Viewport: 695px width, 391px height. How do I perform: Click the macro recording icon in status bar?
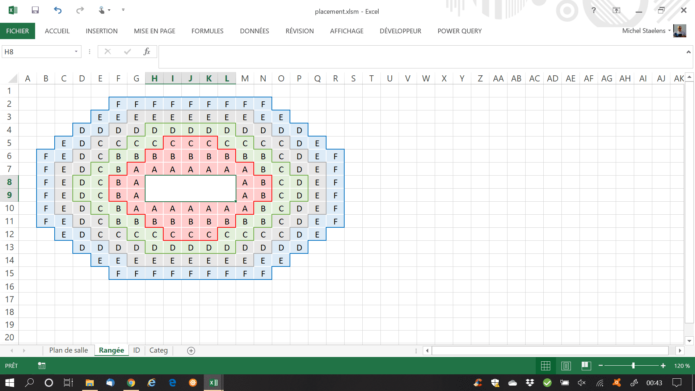point(42,366)
